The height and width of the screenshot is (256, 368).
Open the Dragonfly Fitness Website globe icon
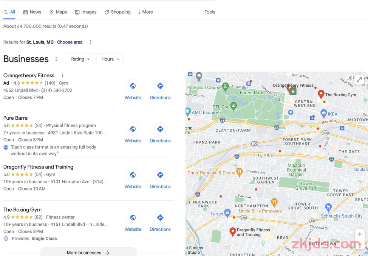pyautogui.click(x=133, y=175)
